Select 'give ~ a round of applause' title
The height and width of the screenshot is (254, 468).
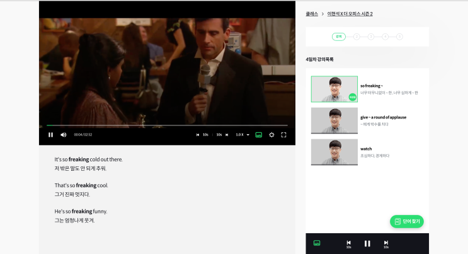383,117
